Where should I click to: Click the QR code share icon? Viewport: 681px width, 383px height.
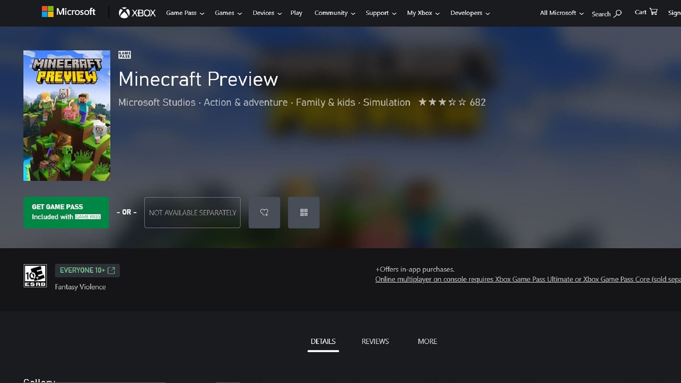click(x=304, y=212)
